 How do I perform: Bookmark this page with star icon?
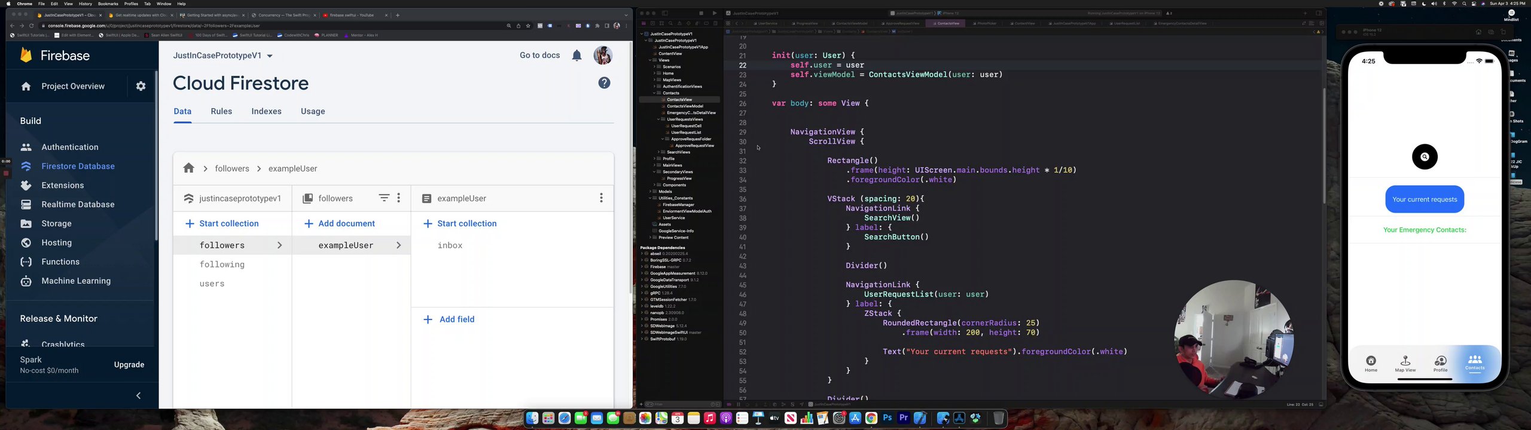[528, 26]
